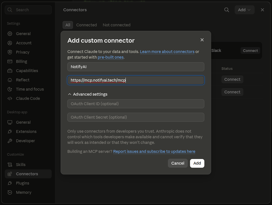The width and height of the screenshot is (272, 205).
Task: Close the Add custom connector dialog
Action: click(202, 40)
